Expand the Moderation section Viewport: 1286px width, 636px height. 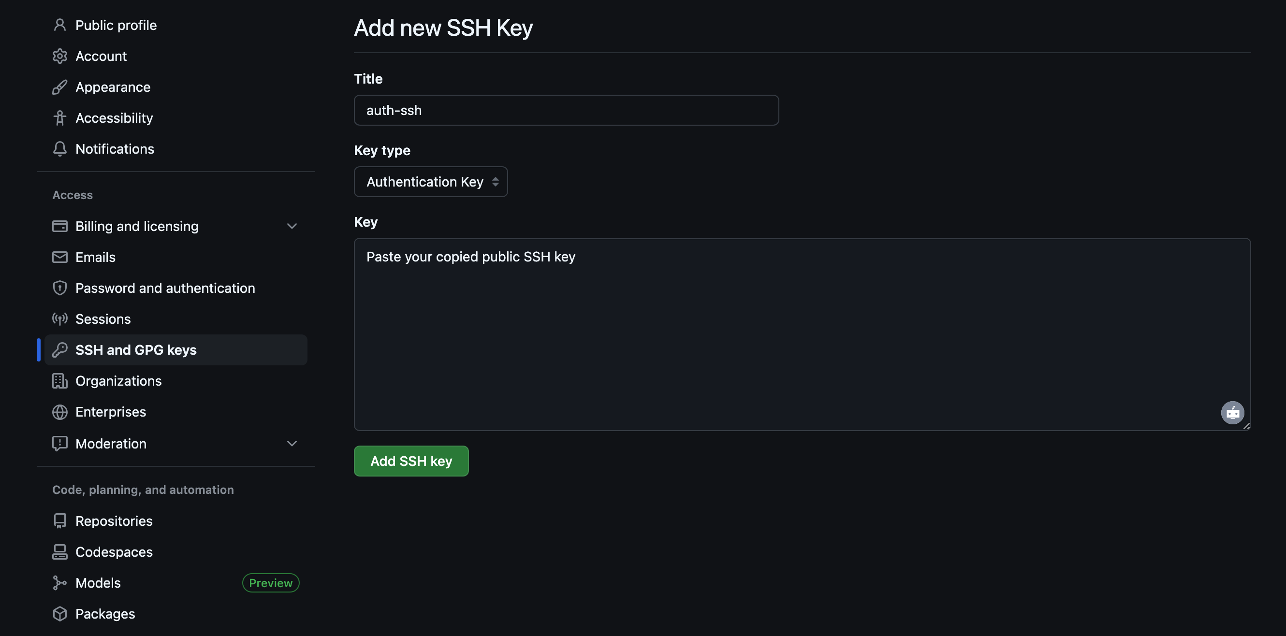pyautogui.click(x=292, y=443)
